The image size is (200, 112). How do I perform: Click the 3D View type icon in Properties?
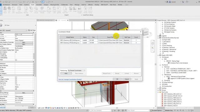coord(1,25)
